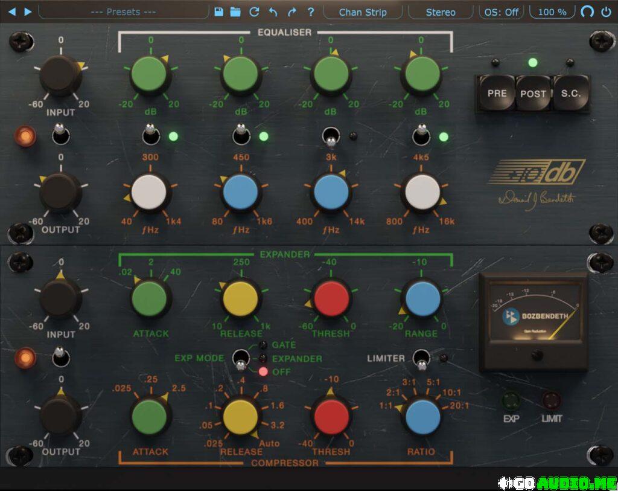Go to the previous preset arrow
The width and height of the screenshot is (618, 491).
[x=12, y=12]
